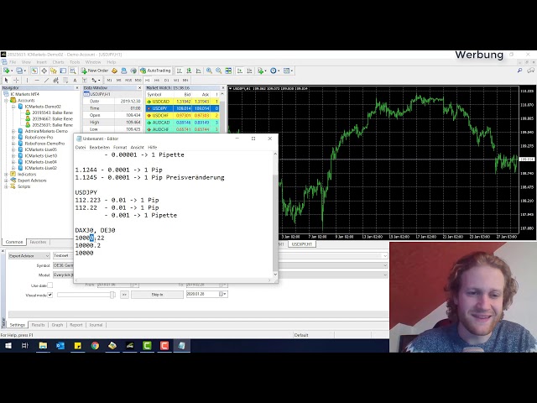This screenshot has width=537, height=403.
Task: Collapse the ICMarkets-Demo02 account node
Action: (x=12, y=106)
